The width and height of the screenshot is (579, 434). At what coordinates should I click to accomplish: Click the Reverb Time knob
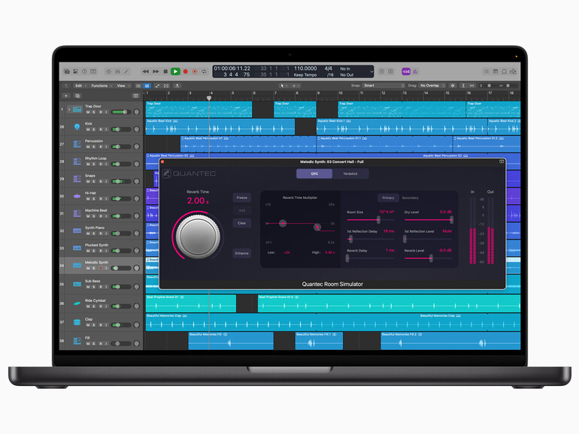click(x=198, y=236)
